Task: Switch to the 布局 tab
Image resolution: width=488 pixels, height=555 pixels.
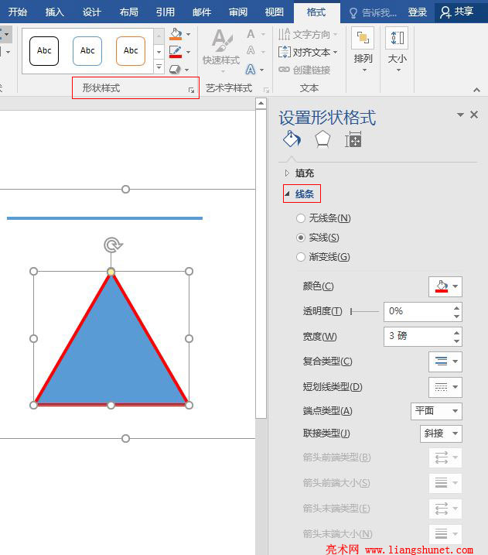Action: 128,12
